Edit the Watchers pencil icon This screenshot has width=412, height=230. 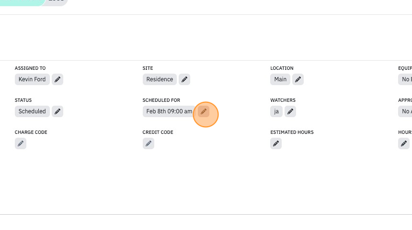coord(290,111)
